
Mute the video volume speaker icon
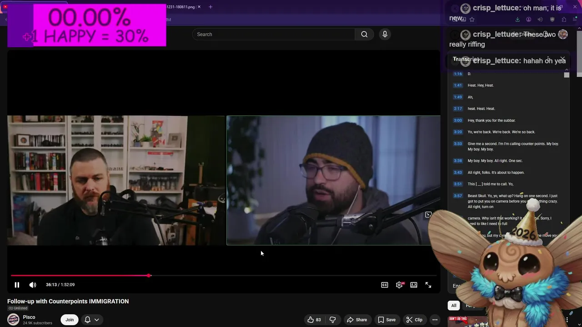(x=33, y=285)
